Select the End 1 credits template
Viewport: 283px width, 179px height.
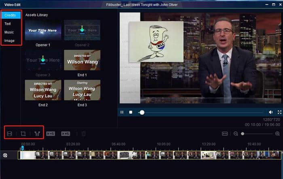click(x=82, y=60)
